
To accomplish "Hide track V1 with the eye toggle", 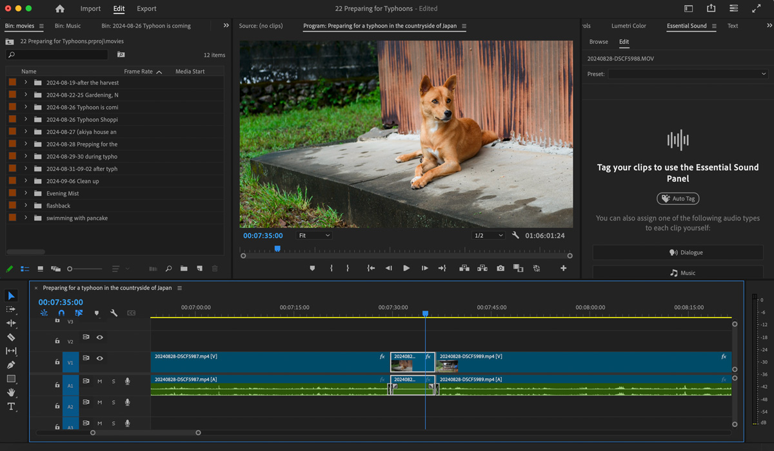I will [x=100, y=358].
